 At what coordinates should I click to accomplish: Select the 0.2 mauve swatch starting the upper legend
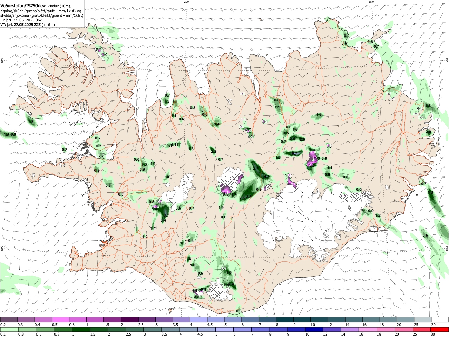[9, 320]
